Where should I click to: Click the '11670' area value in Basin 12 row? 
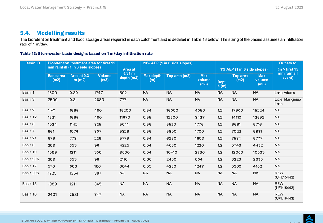[x=124, y=118]
